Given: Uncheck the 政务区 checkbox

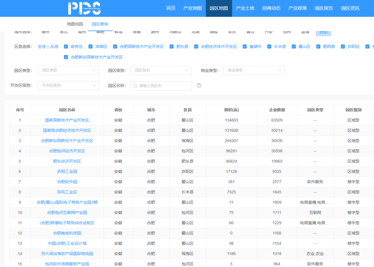Looking at the screenshot, I should pyautogui.click(x=66, y=47).
